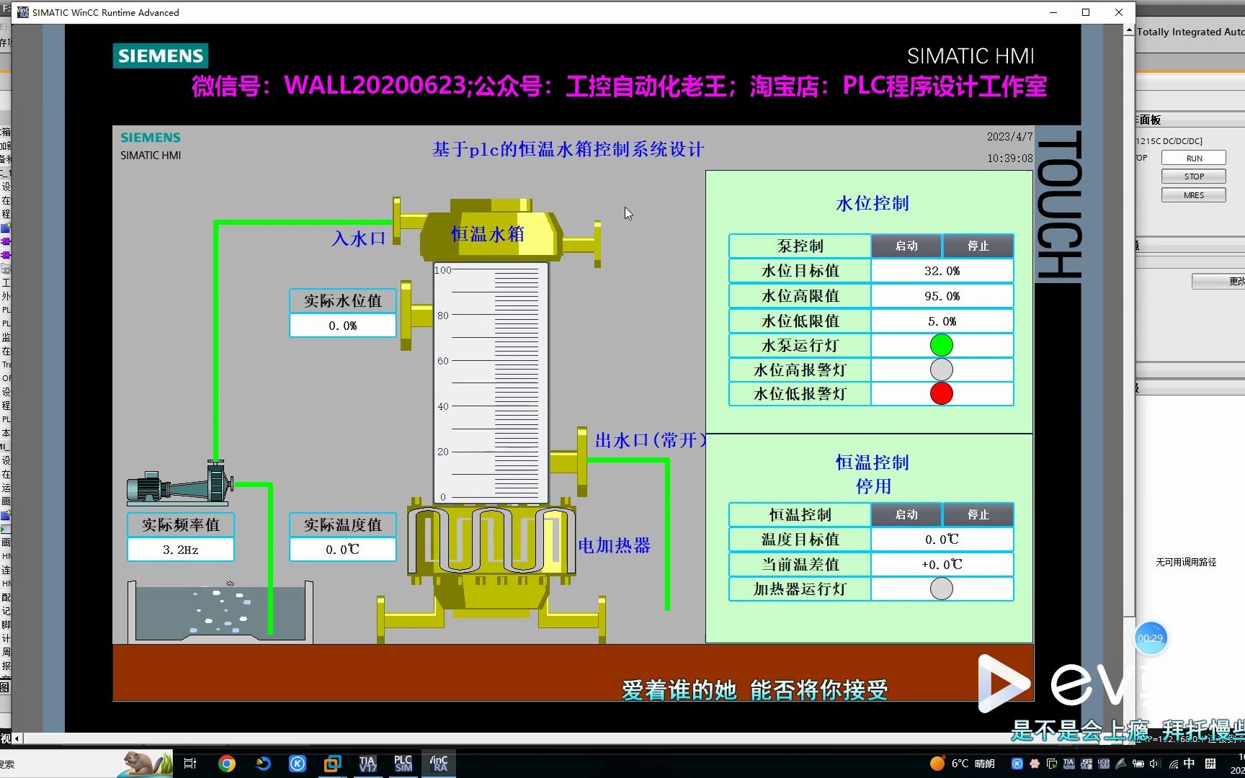Click the green 水泵运行灯 indicator
The height and width of the screenshot is (778, 1245).
pyautogui.click(x=942, y=345)
